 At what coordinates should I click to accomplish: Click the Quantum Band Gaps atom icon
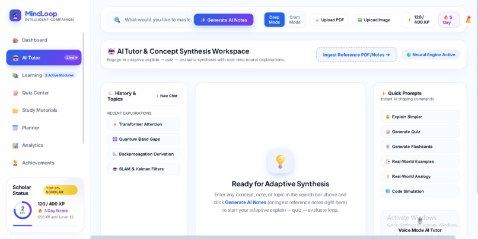coord(115,139)
